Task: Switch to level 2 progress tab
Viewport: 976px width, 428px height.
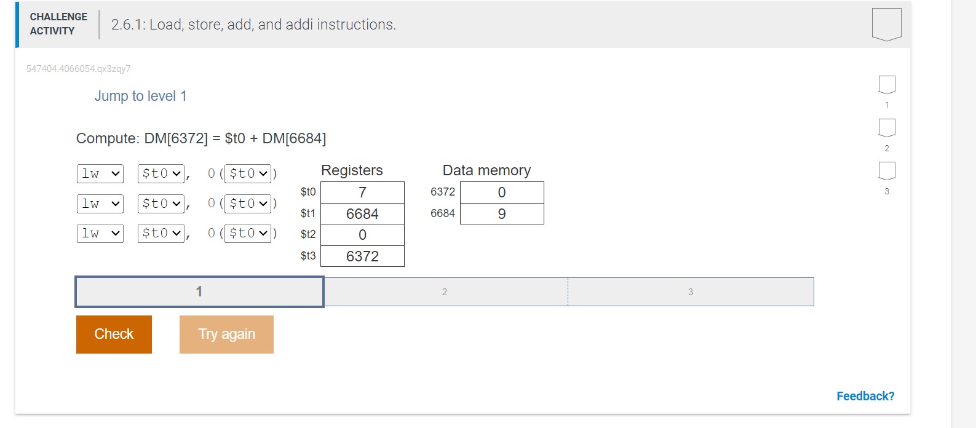Action: (445, 291)
